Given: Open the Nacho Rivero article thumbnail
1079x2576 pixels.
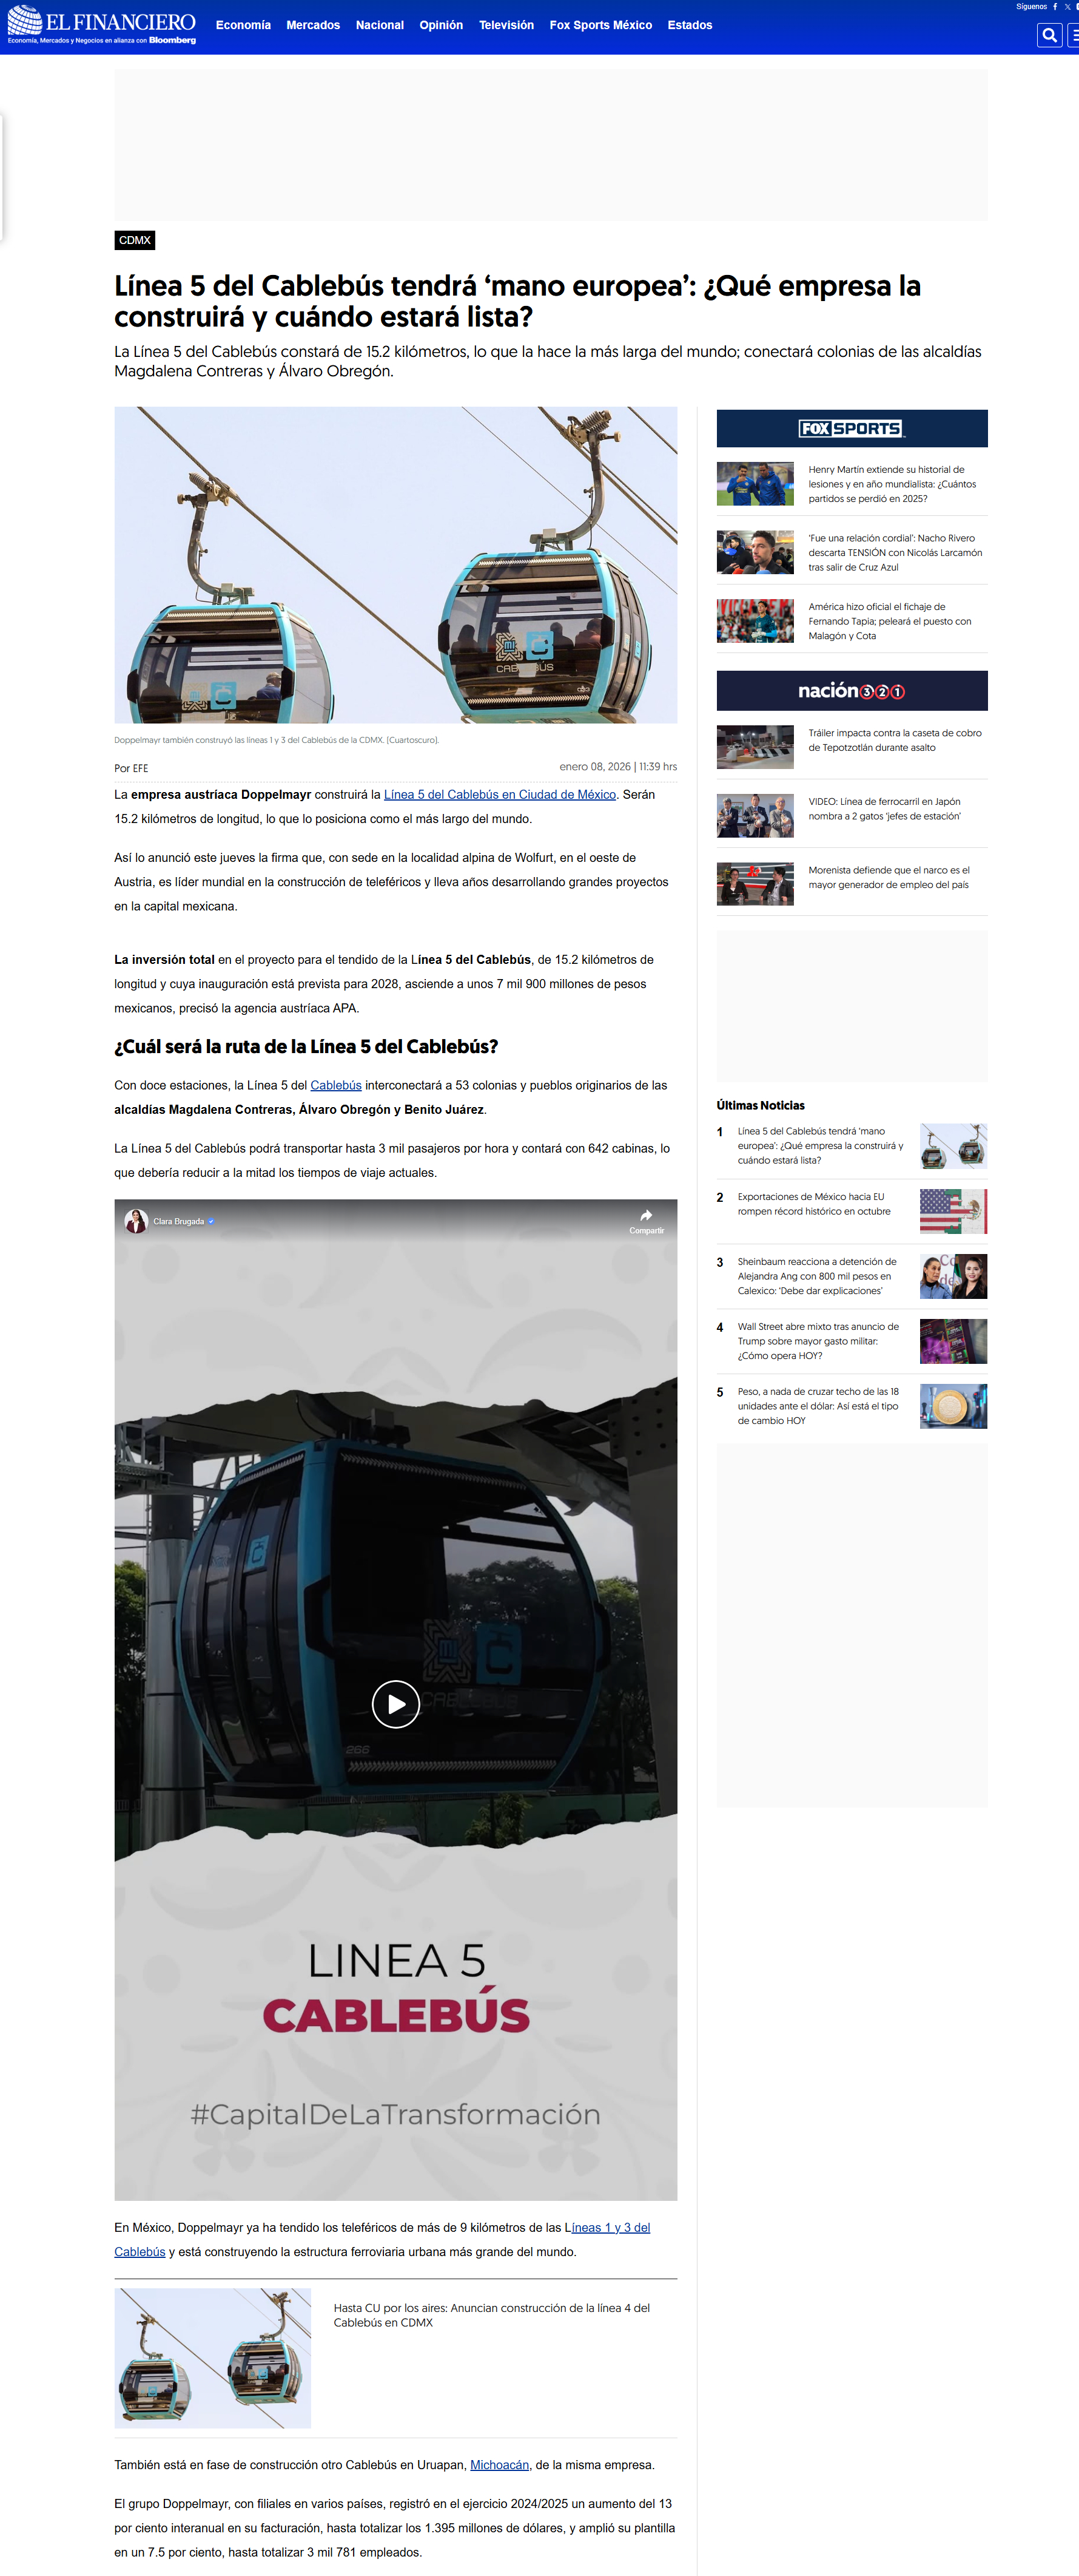Looking at the screenshot, I should point(755,552).
